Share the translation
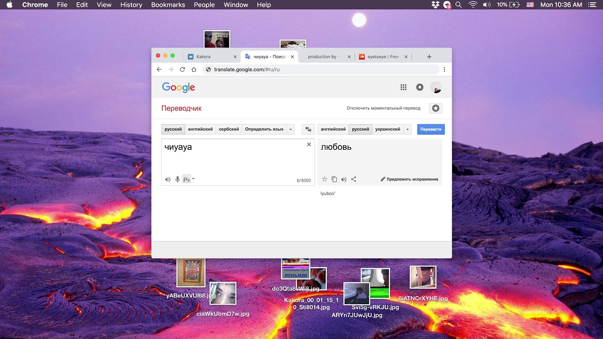This screenshot has height=339, width=603. point(354,179)
